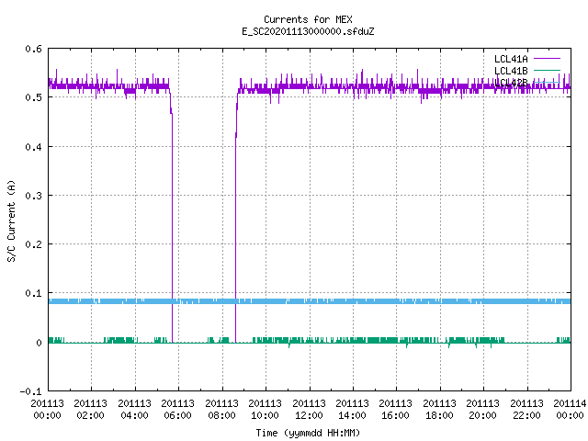Click the x-axis tick 201113 12:00
Viewport: 588px width, 441px height.
point(309,410)
